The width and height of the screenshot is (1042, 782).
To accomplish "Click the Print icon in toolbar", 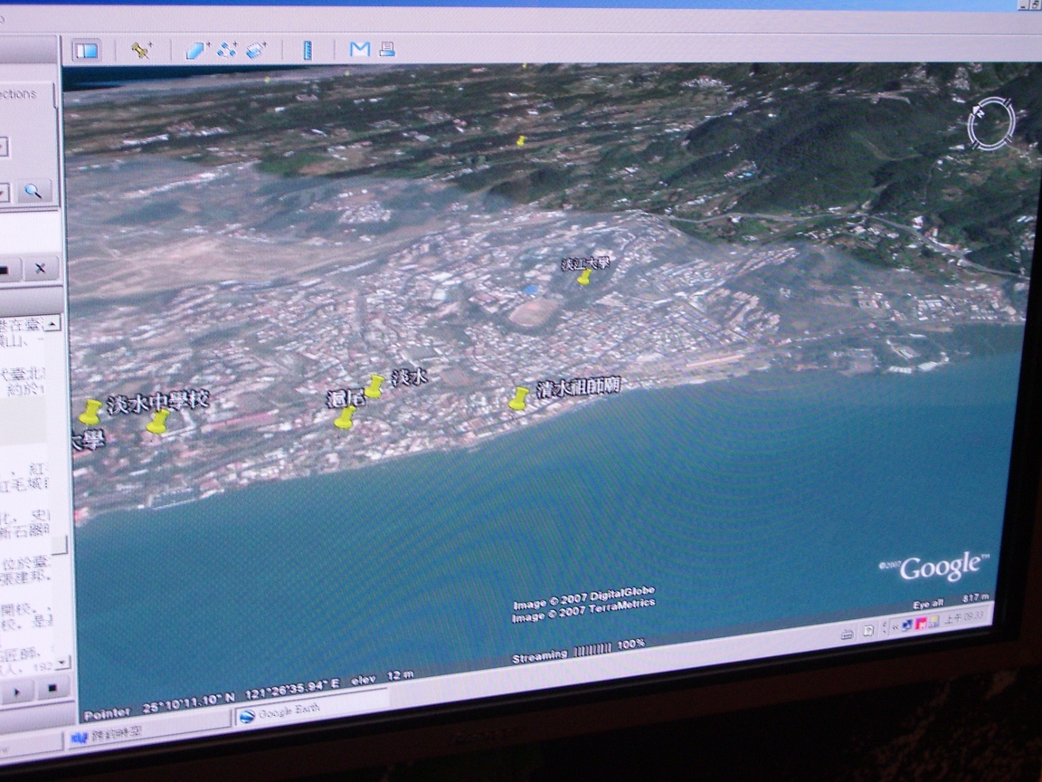I will (x=387, y=50).
